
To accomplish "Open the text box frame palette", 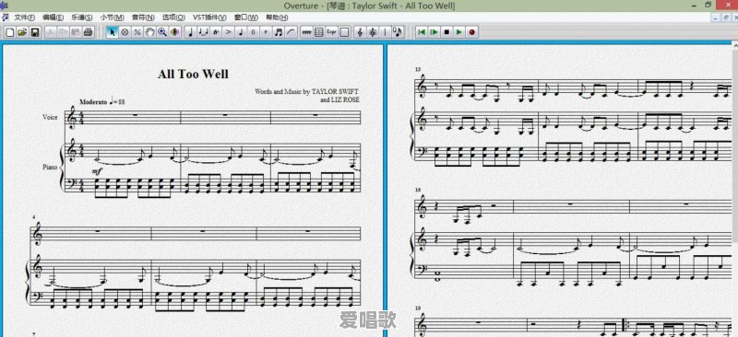I will point(344,32).
